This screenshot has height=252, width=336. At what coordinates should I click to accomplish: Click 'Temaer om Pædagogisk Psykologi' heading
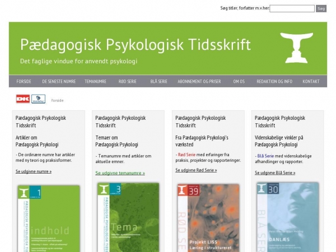point(117,141)
